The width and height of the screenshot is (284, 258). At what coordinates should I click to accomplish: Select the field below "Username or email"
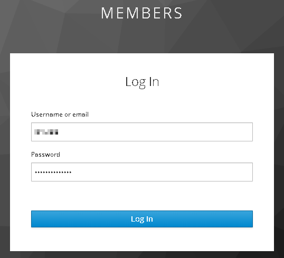point(142,132)
